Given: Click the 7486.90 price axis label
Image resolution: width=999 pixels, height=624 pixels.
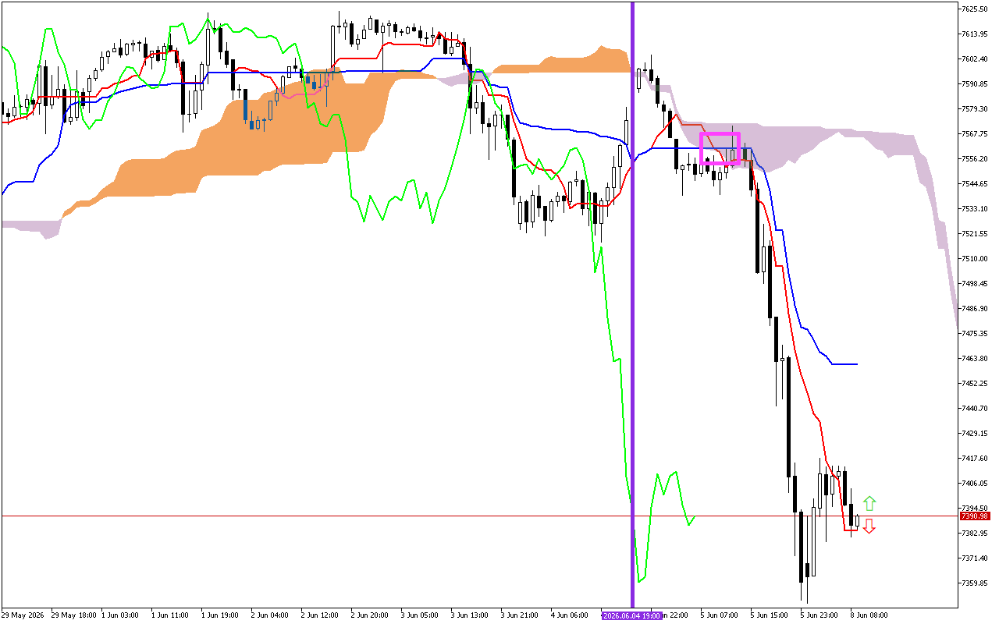Looking at the screenshot, I should tap(975, 309).
